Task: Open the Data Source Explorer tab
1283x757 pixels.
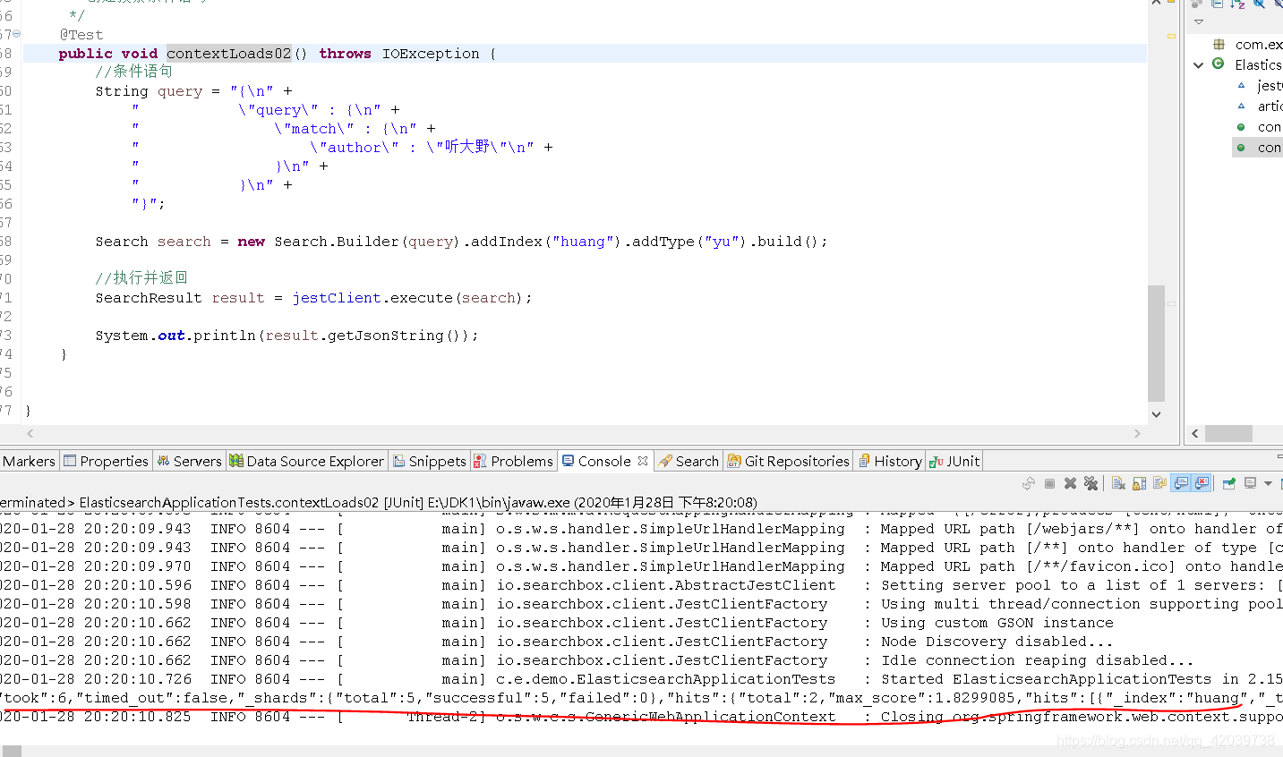Action: pyautogui.click(x=307, y=461)
